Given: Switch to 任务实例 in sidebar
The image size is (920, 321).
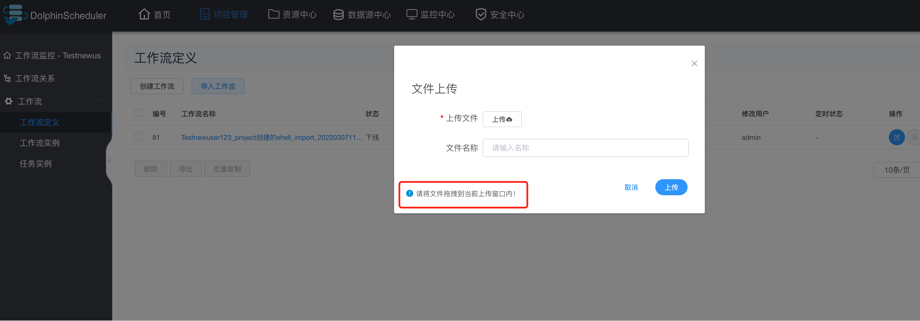Looking at the screenshot, I should (x=36, y=164).
